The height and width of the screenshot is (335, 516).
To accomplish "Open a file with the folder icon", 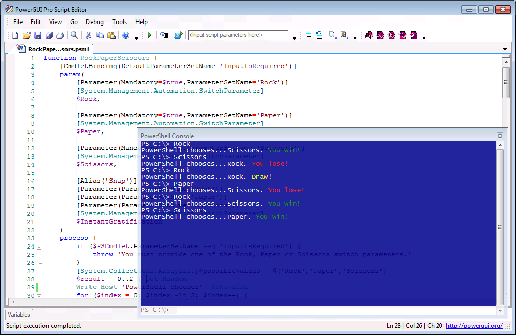I will point(26,35).
